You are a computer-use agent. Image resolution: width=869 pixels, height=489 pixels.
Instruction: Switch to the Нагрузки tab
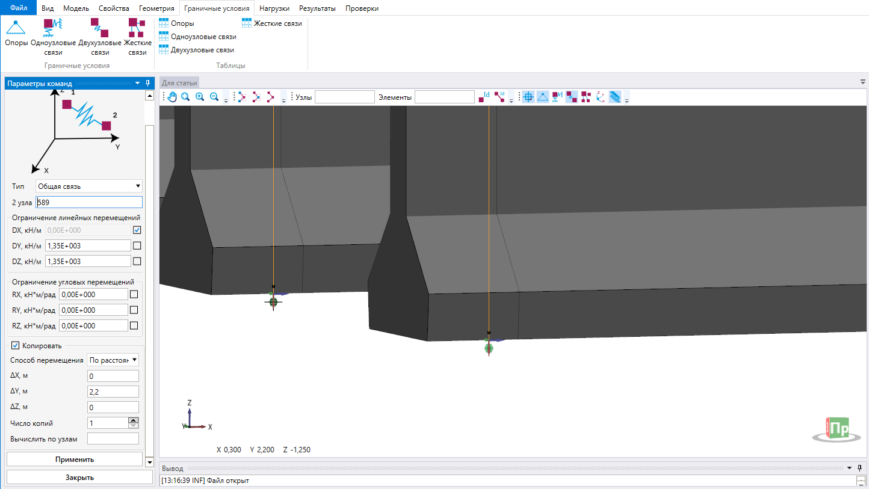[x=274, y=8]
